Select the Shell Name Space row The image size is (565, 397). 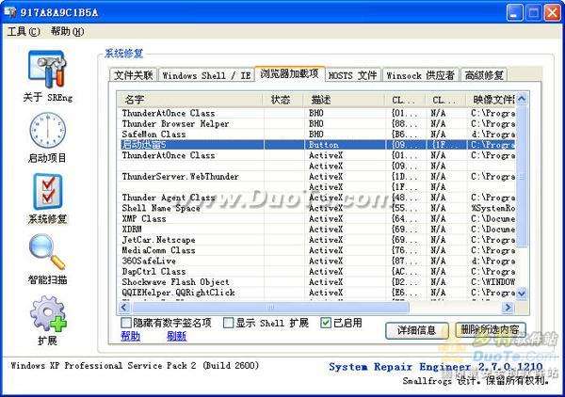pos(317,209)
